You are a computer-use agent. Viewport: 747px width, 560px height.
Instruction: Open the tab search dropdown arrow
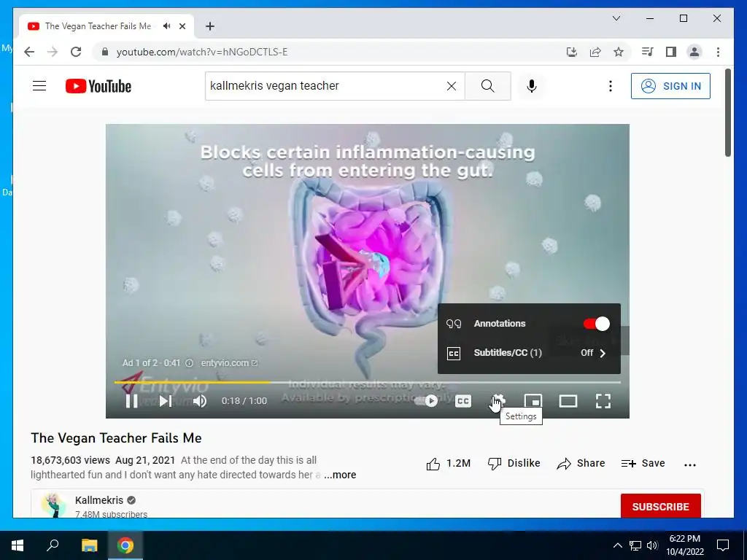pos(616,18)
